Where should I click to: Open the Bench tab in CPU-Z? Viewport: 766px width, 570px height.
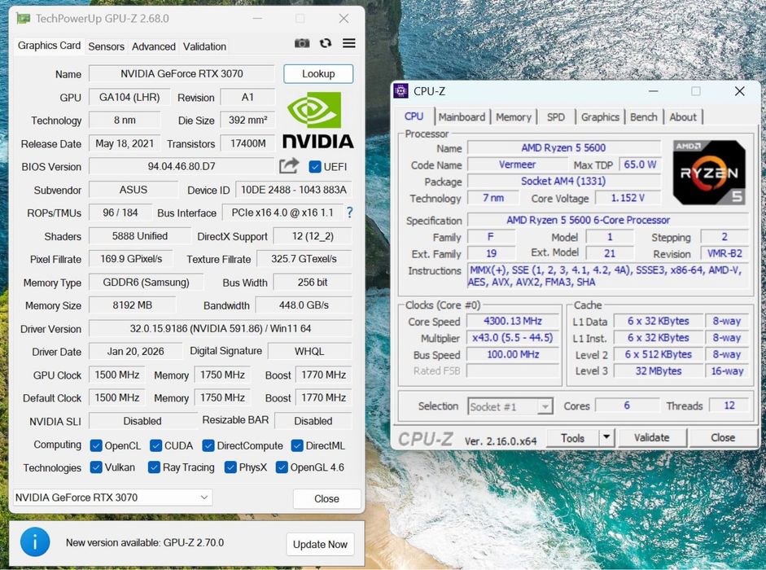coord(643,117)
